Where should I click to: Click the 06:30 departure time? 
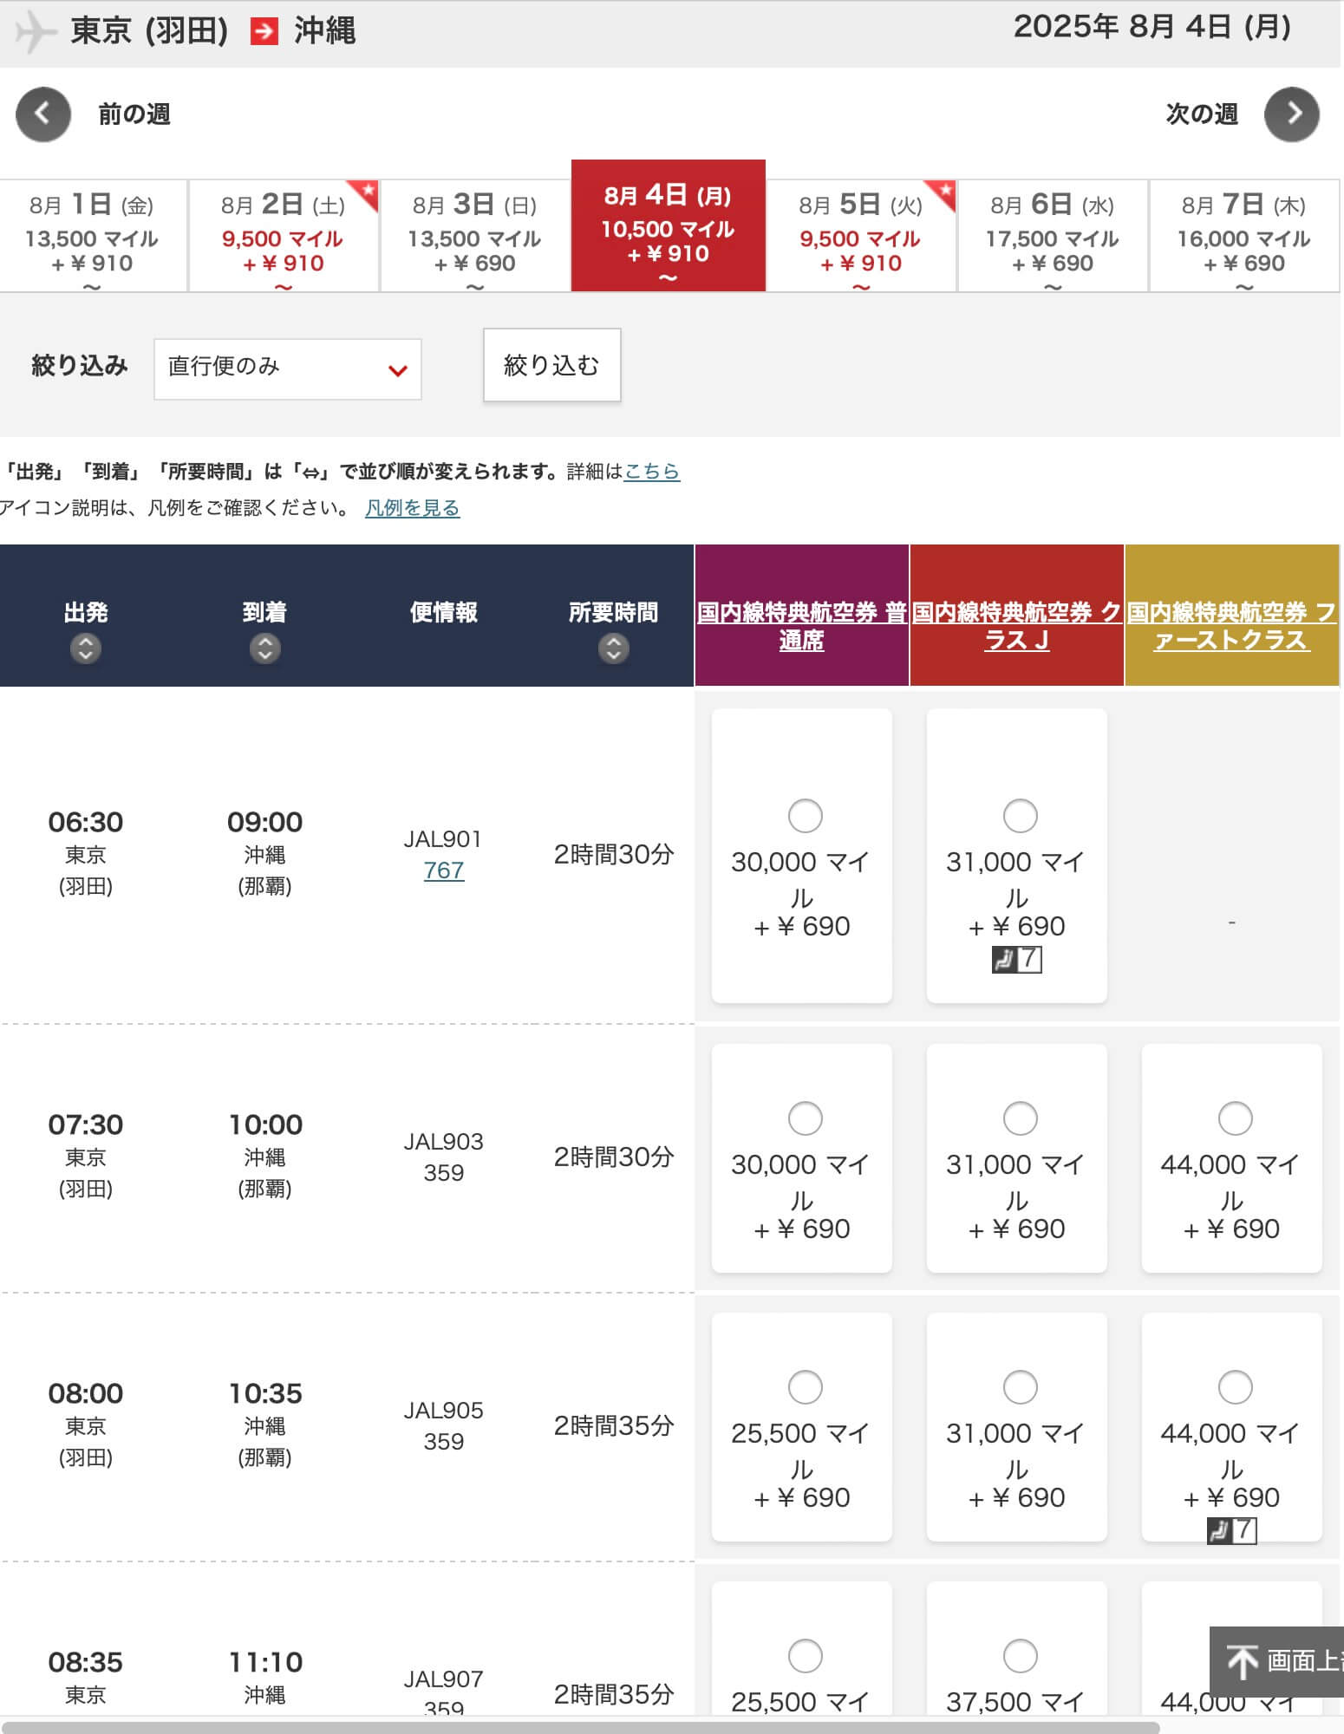point(85,821)
